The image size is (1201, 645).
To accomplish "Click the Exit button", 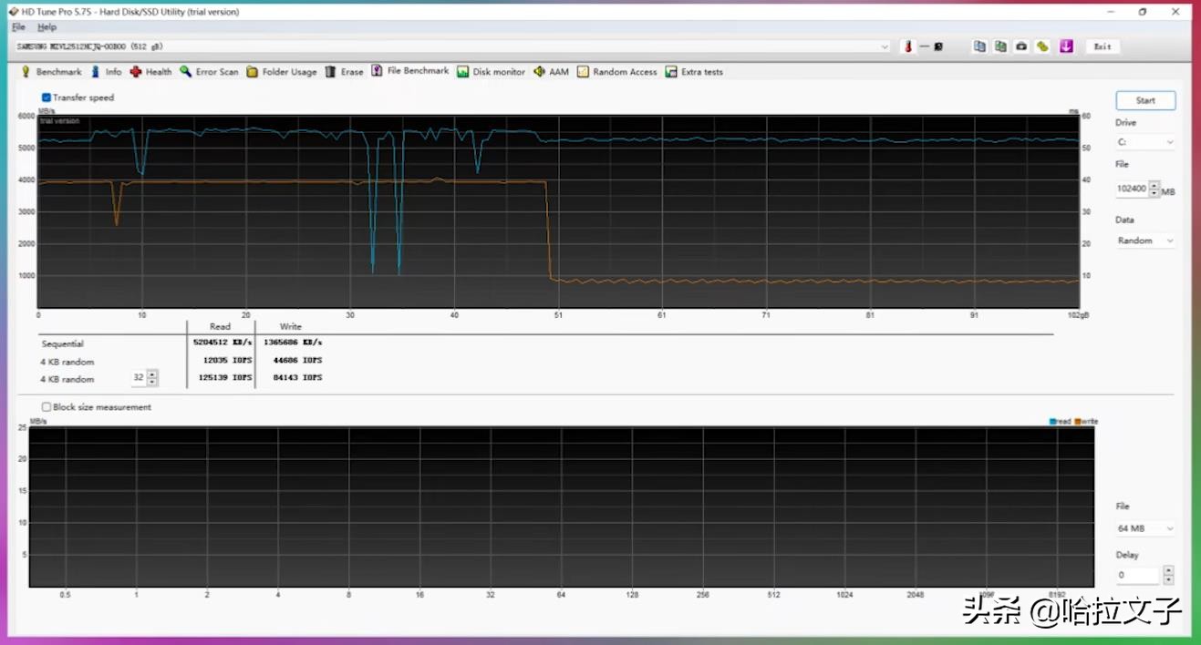I will (1103, 46).
